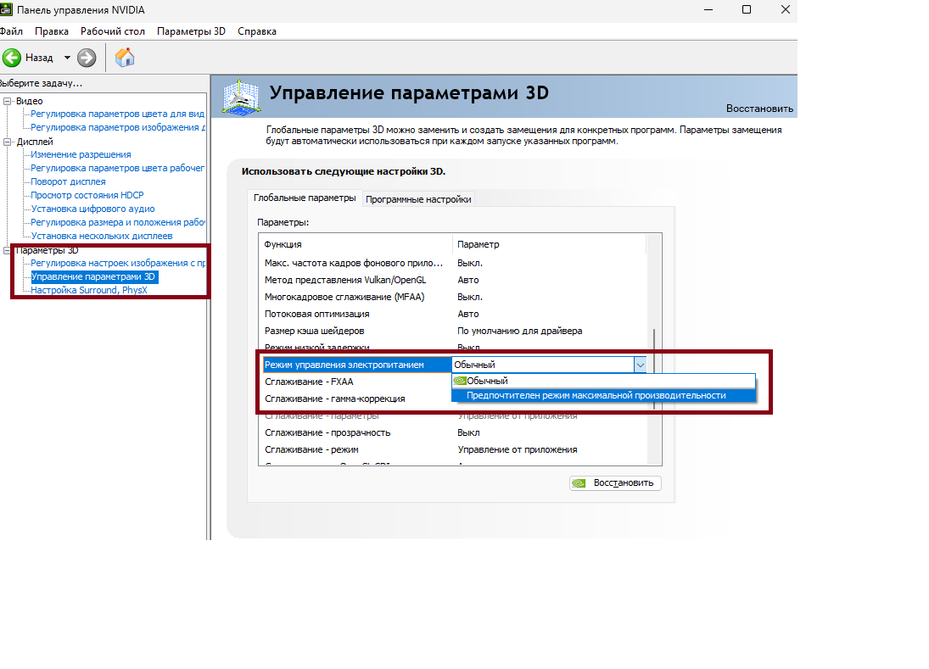Image resolution: width=929 pixels, height=669 pixels.
Task: Click Управление от приложения value for режим
Action: (518, 450)
